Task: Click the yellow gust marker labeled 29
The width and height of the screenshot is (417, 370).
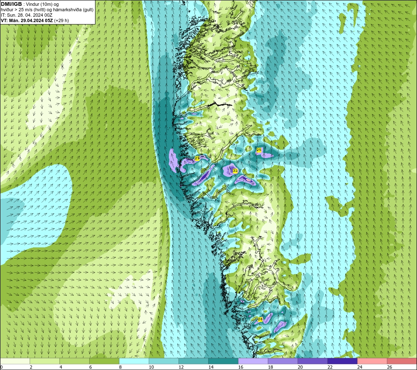Action: 197,158
